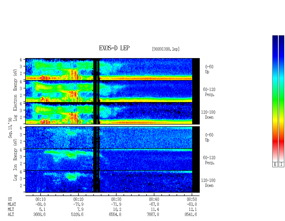Select the MLAT value -67.8
Viewport: 285px width, 221px height.
[x=154, y=204]
